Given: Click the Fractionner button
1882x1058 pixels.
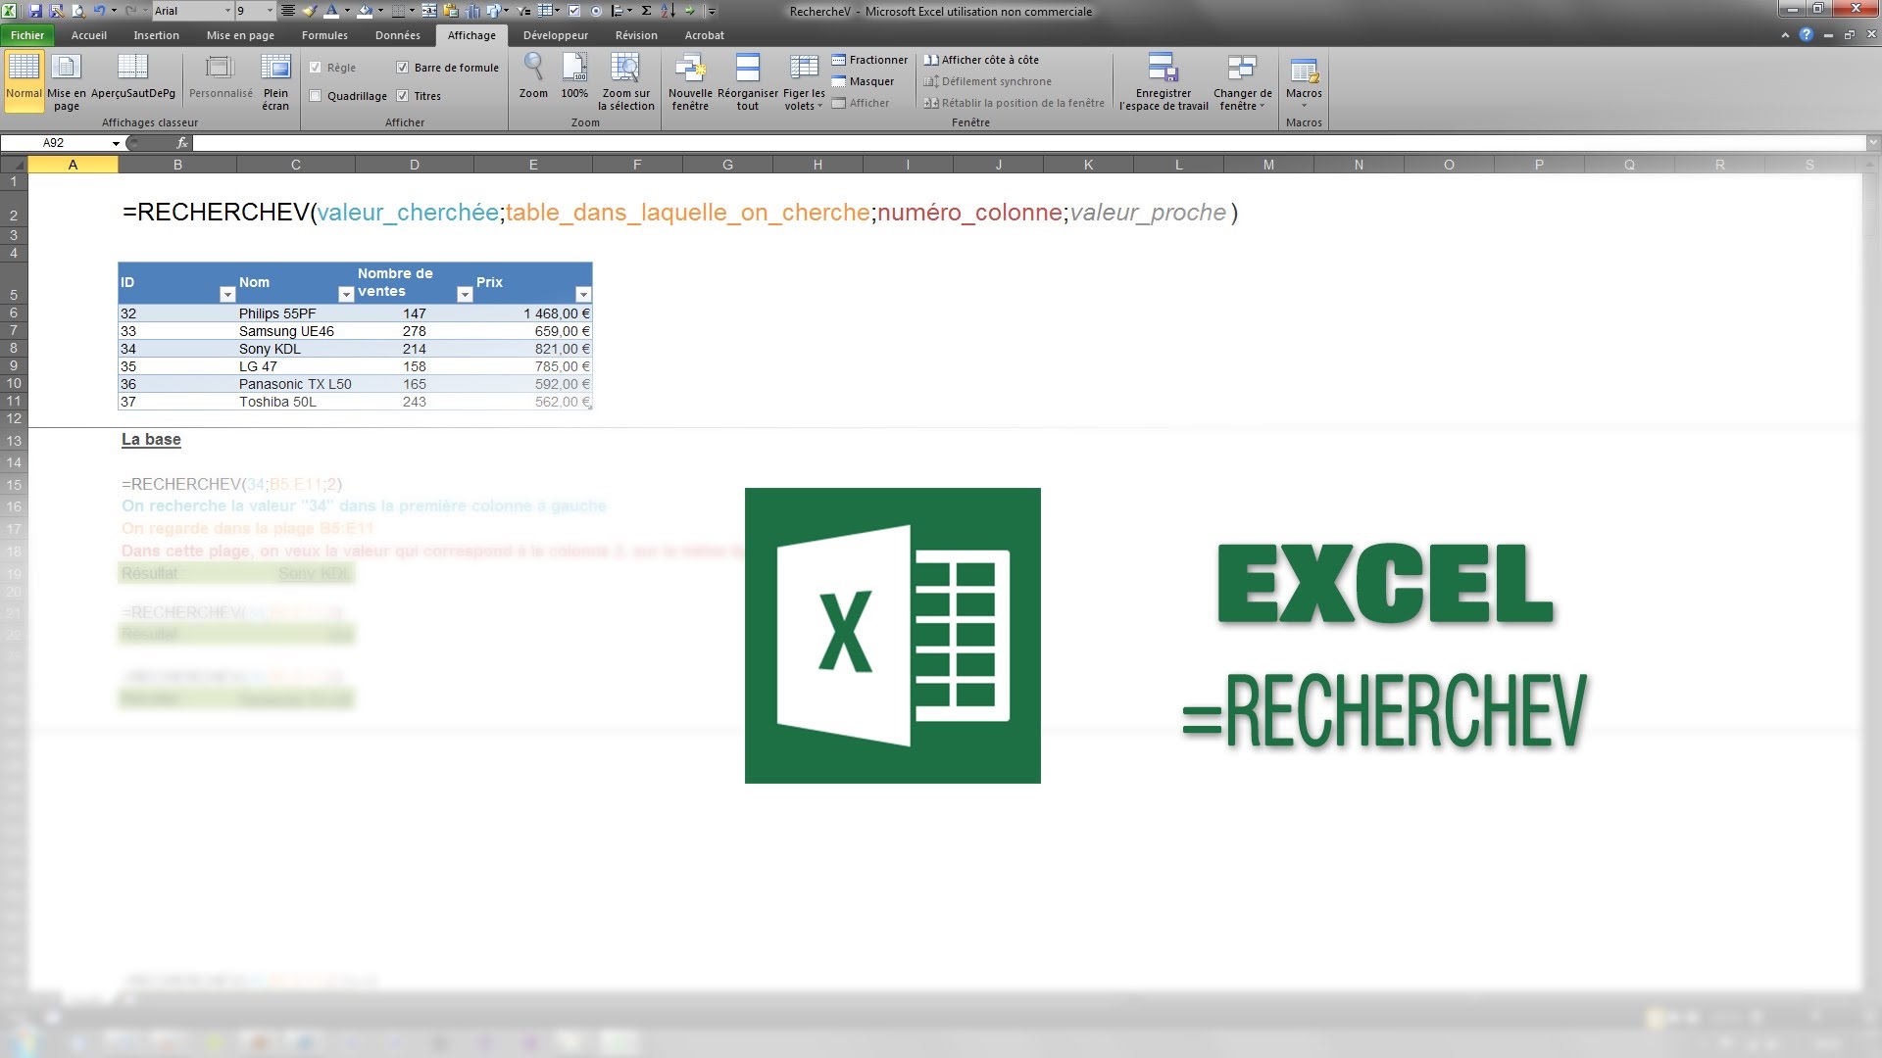Looking at the screenshot, I should [869, 60].
